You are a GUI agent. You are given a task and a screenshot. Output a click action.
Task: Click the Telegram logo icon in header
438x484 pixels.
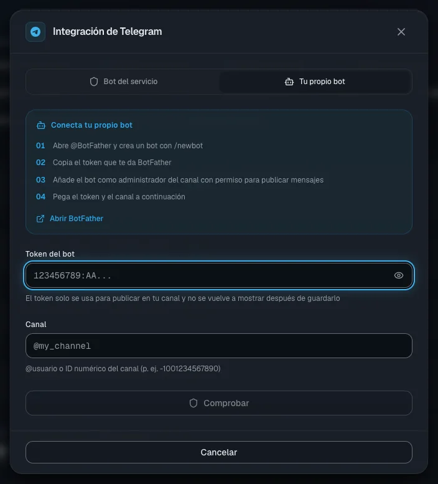pos(35,32)
